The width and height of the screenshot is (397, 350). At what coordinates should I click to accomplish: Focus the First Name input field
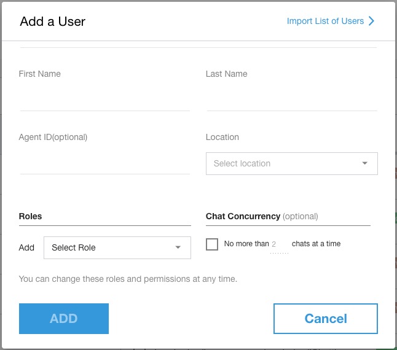click(x=104, y=99)
